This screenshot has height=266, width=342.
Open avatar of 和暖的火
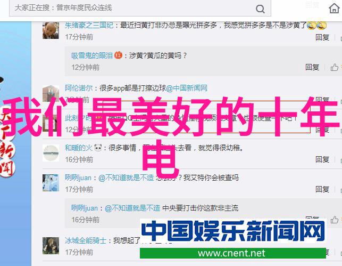click(x=51, y=153)
